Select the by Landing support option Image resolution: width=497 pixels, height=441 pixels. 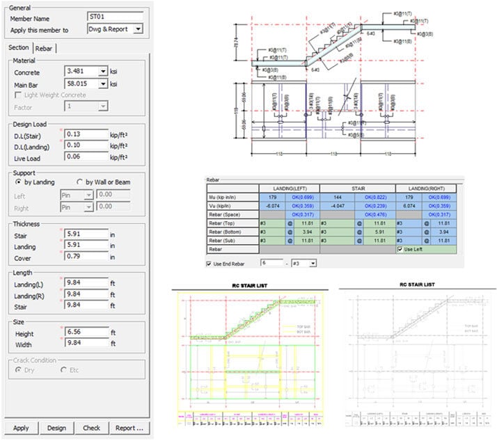click(19, 182)
